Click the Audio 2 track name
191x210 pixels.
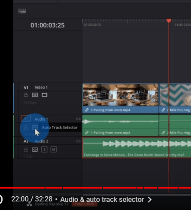click(41, 141)
